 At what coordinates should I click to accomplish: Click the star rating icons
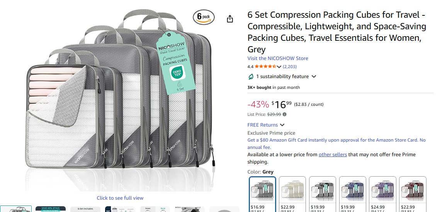click(265, 67)
